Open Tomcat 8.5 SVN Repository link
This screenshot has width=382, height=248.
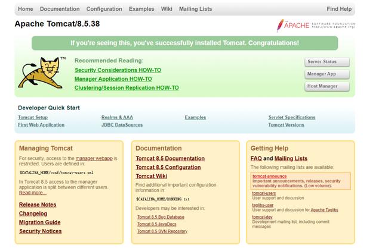[162, 231]
